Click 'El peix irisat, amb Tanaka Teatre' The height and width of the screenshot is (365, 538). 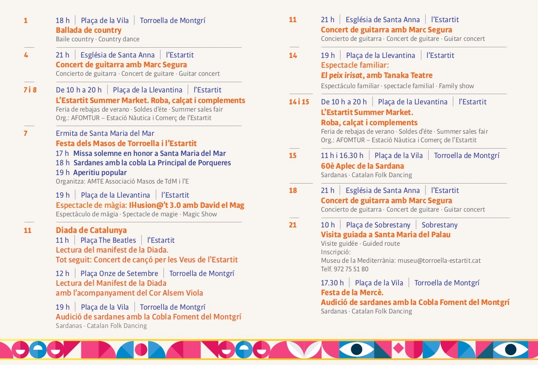377,75
